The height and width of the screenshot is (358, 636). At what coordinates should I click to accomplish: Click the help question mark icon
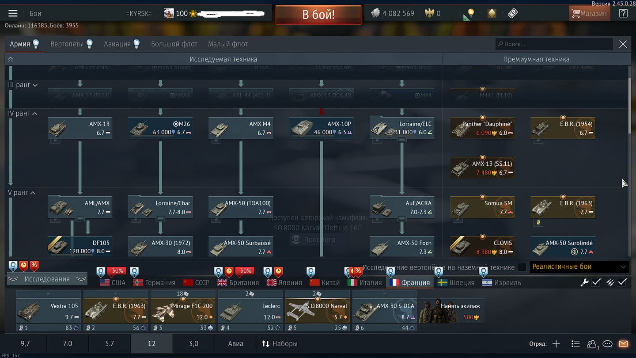pos(623,13)
